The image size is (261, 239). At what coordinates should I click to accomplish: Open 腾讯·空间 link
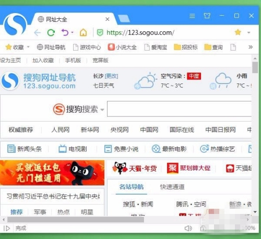click(191, 204)
